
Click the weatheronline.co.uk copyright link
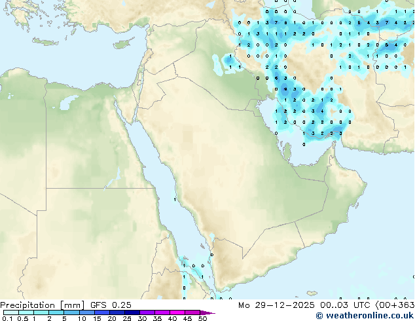point(365,316)
